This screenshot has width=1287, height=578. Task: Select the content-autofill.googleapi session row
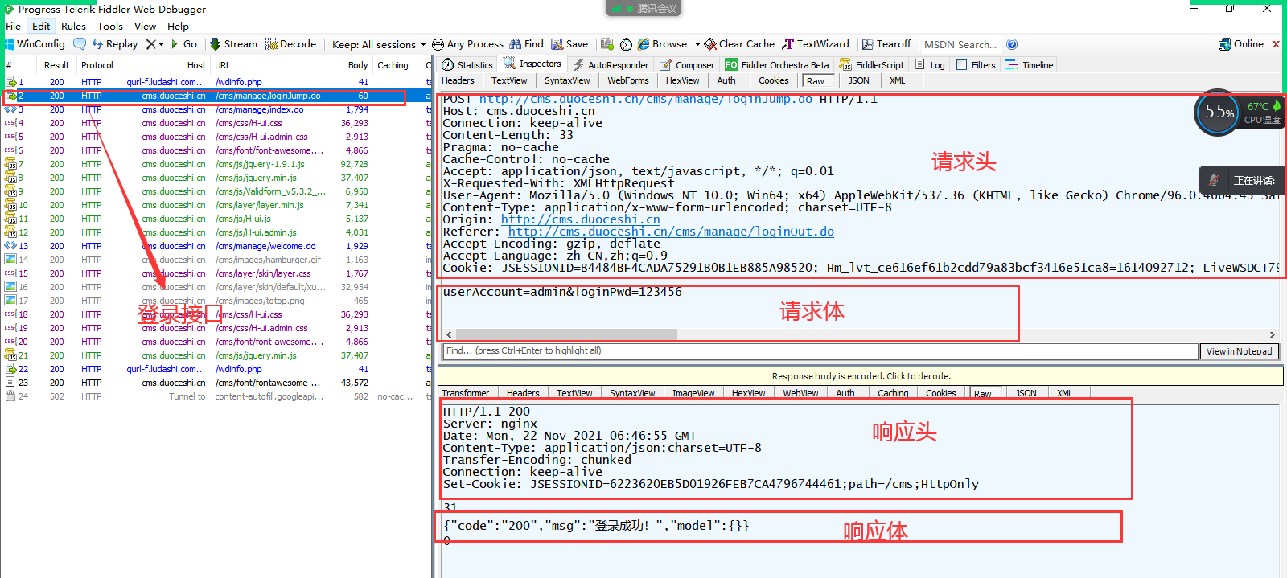click(216, 396)
